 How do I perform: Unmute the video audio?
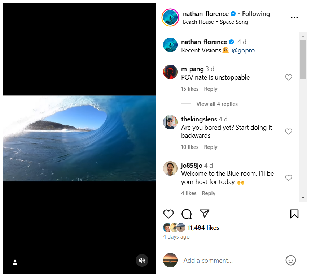pos(142,260)
